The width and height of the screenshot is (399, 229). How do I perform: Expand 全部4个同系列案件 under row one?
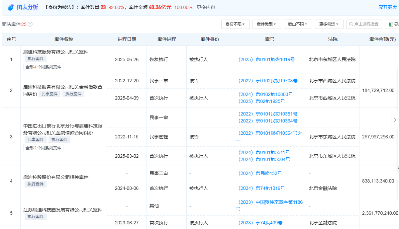point(43,67)
